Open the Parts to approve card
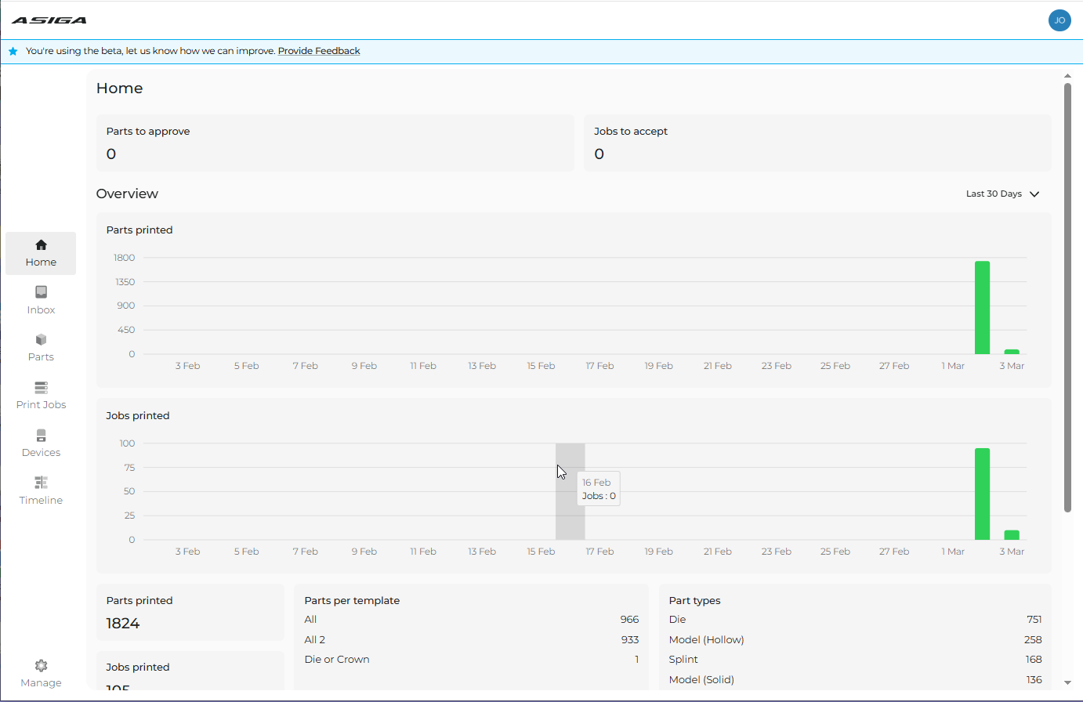The height and width of the screenshot is (702, 1083). pos(335,143)
